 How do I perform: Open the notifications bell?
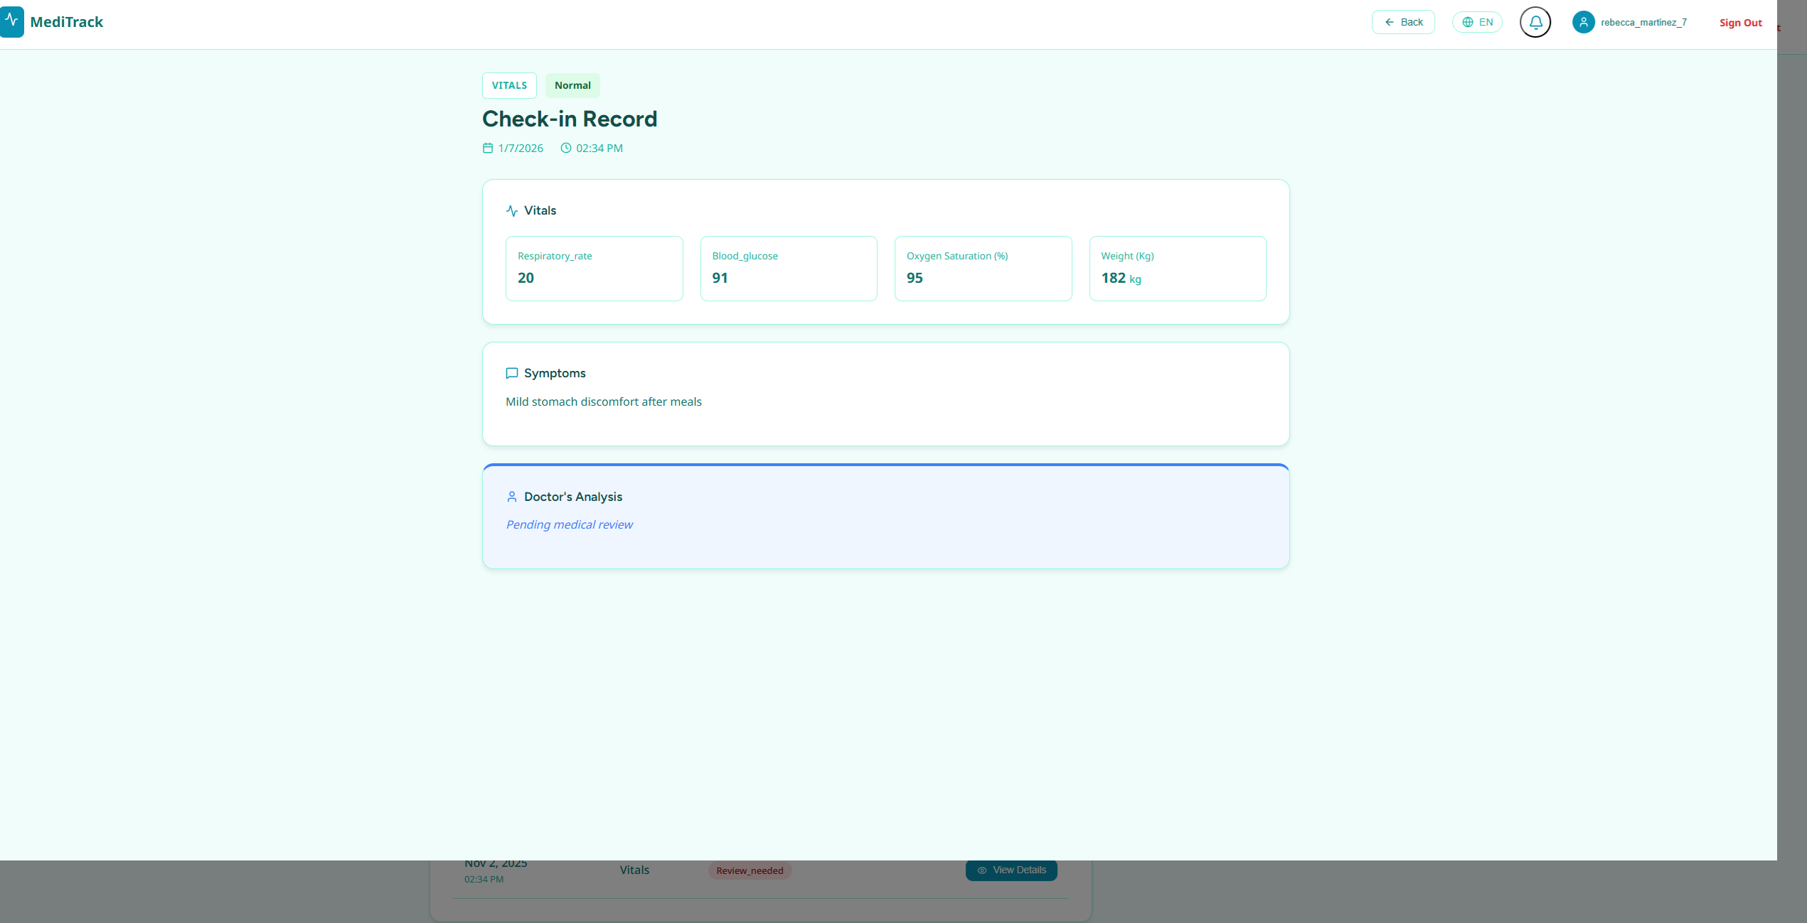point(1535,22)
